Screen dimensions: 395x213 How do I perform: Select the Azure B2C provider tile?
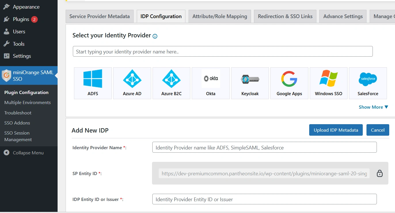171,83
